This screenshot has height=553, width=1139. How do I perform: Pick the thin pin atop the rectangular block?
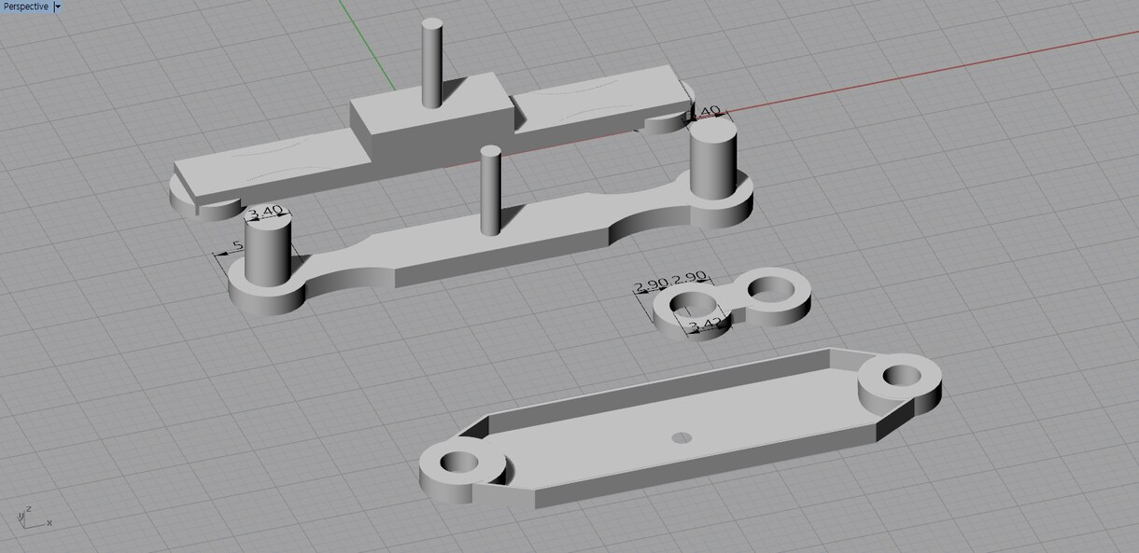431,62
